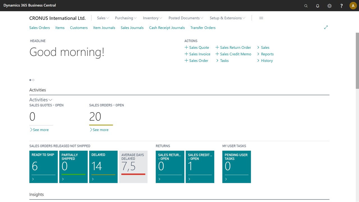Open the Activities chevron dropdown
The width and height of the screenshot is (359, 202).
50,100
